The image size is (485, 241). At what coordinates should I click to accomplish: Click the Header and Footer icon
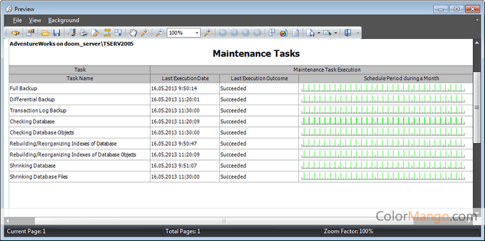point(107,32)
